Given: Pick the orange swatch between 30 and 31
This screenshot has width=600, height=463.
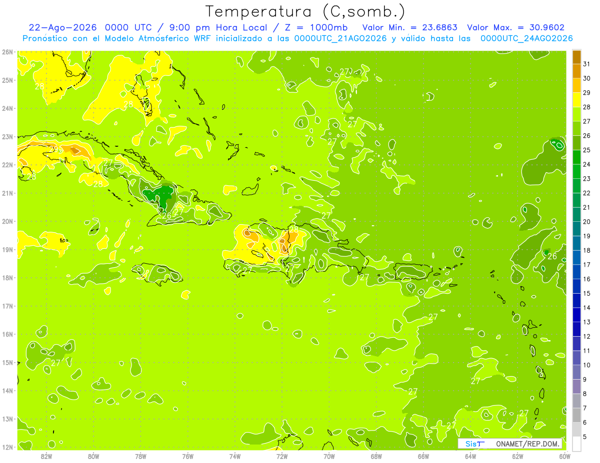Looking at the screenshot, I should pos(576,71).
